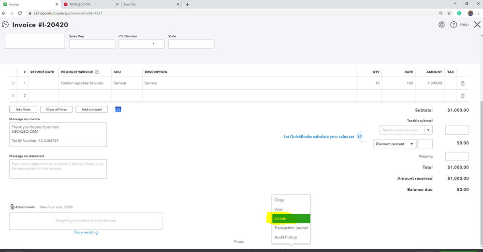The image size is (483, 252).
Task: Grab the drag handle of line 1
Action: 13,83
